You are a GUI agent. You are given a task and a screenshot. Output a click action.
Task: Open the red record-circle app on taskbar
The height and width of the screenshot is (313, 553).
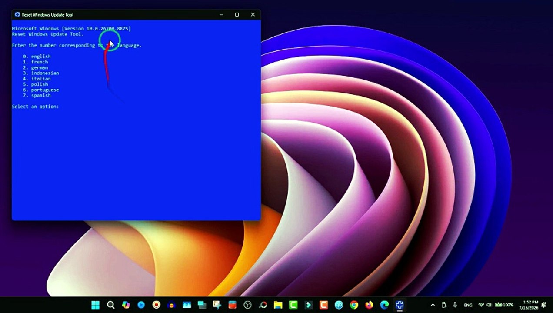pos(156,305)
